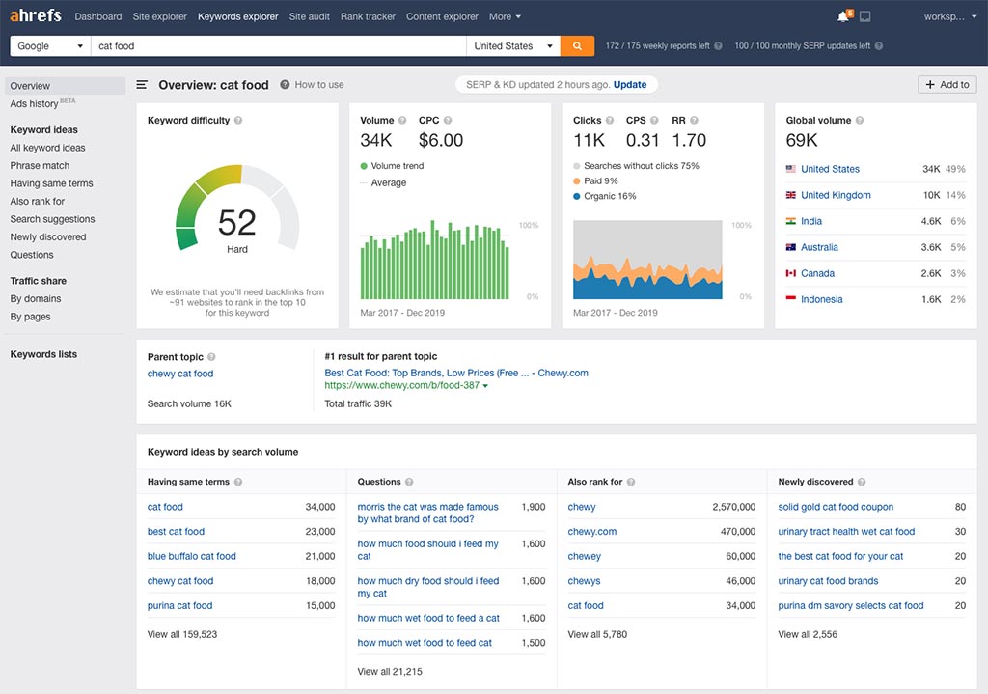Image resolution: width=988 pixels, height=694 pixels.
Task: Click the weekly reports left help icon
Action: click(x=718, y=46)
